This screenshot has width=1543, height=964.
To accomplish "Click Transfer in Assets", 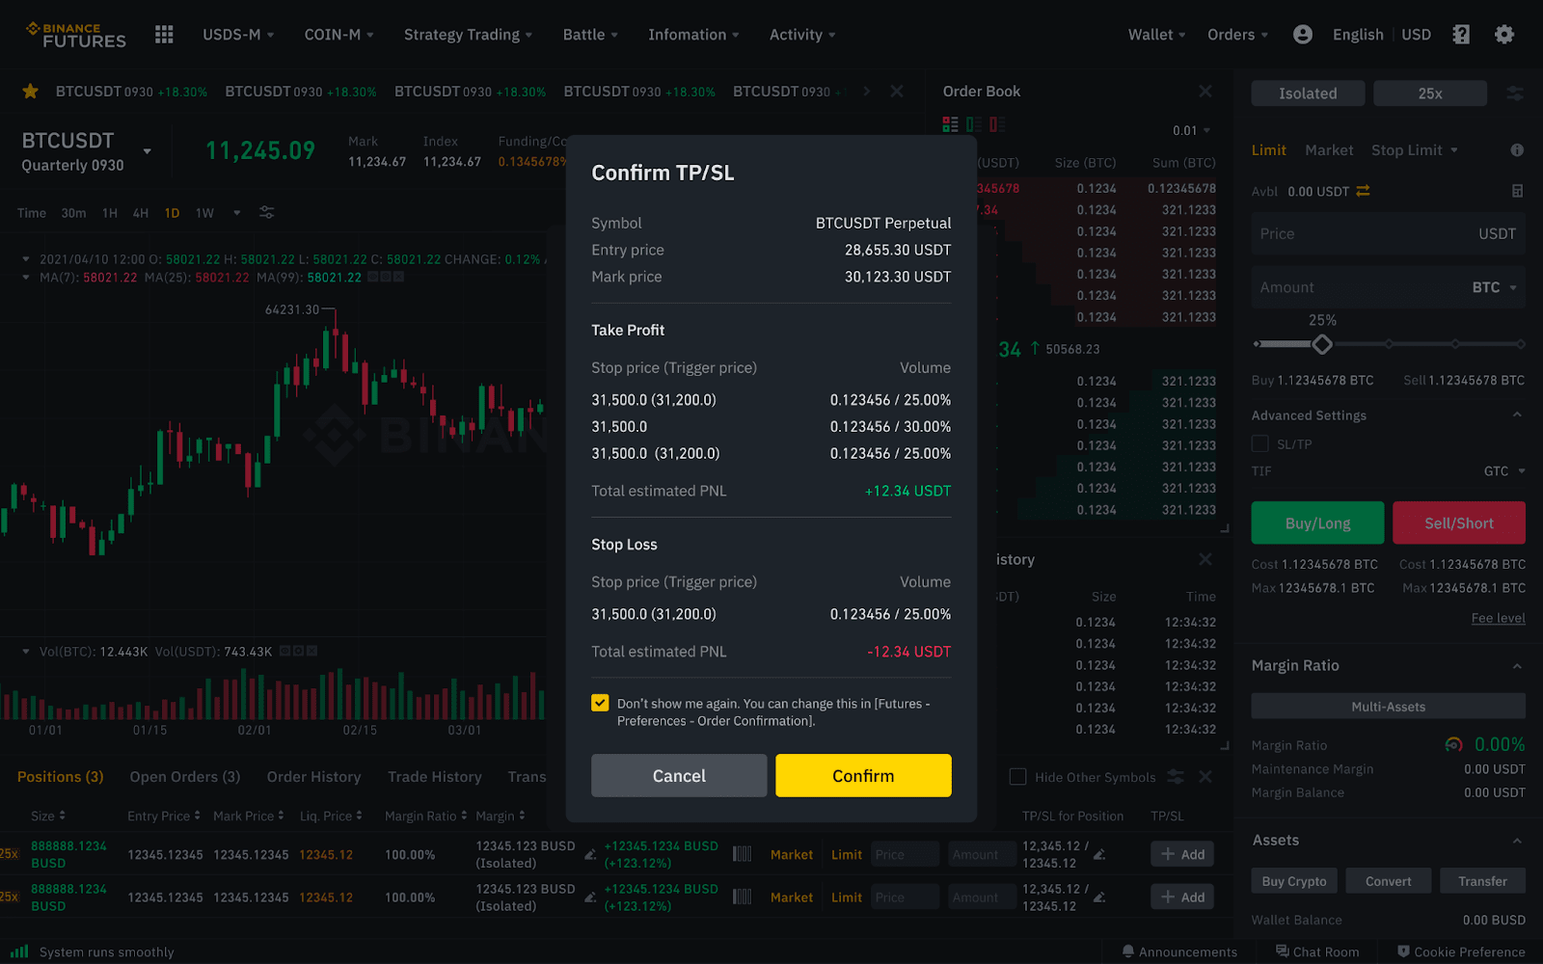I will click(x=1482, y=881).
